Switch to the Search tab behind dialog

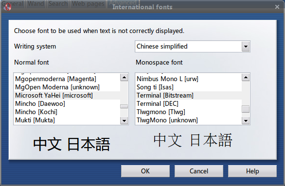pos(58,3)
